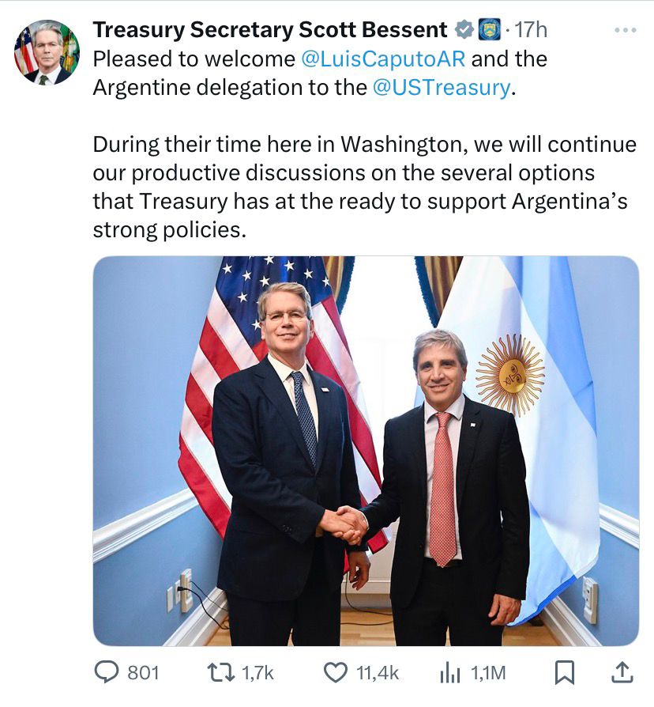Click the 1,1M views count
654x707 pixels.
pos(488,673)
